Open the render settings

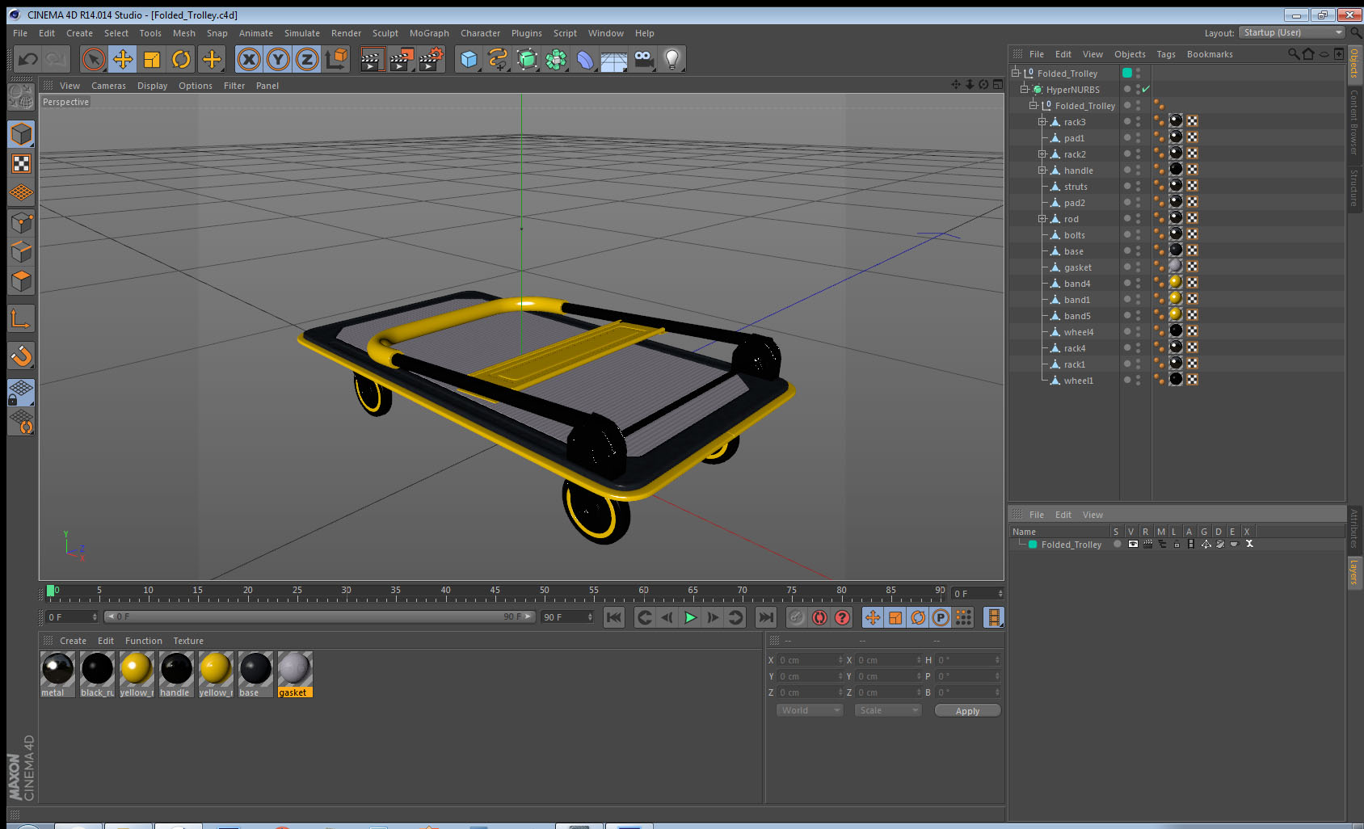pos(432,59)
